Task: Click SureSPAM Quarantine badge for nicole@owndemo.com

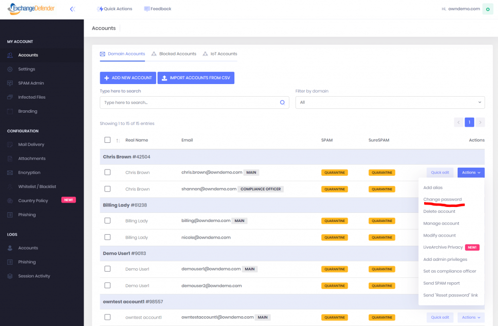Action: [x=382, y=238]
